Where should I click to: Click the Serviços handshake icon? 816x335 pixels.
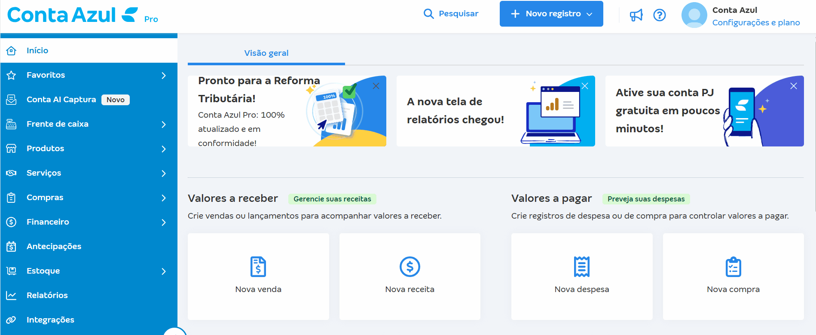coord(11,173)
